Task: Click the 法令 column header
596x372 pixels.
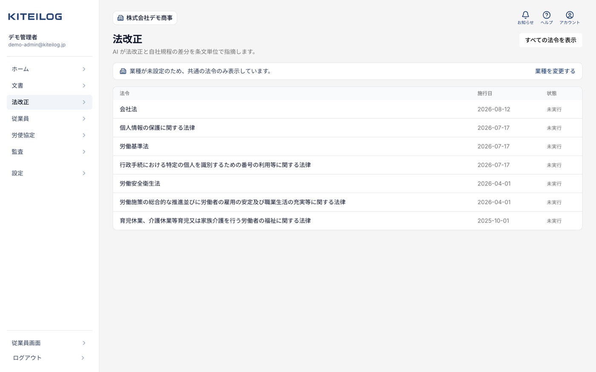Action: 125,93
